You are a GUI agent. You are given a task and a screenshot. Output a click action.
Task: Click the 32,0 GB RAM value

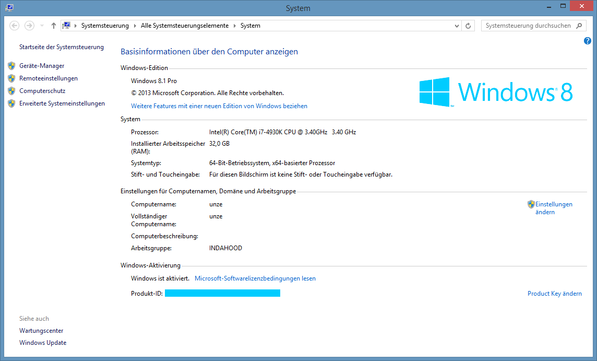click(x=219, y=144)
